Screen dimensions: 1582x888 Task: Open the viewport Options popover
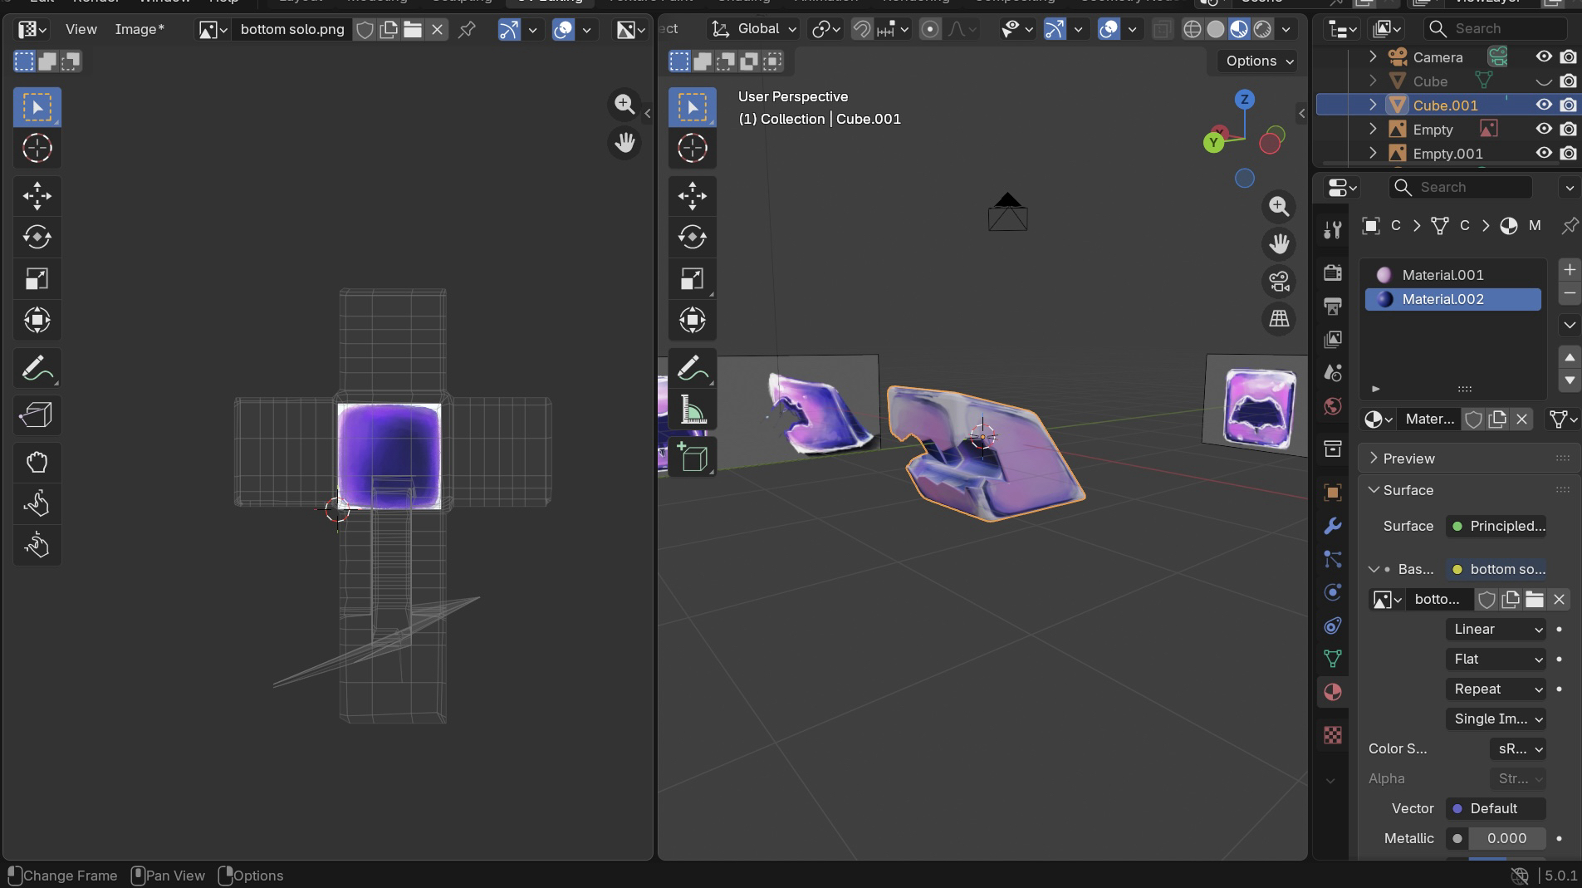pyautogui.click(x=1259, y=61)
